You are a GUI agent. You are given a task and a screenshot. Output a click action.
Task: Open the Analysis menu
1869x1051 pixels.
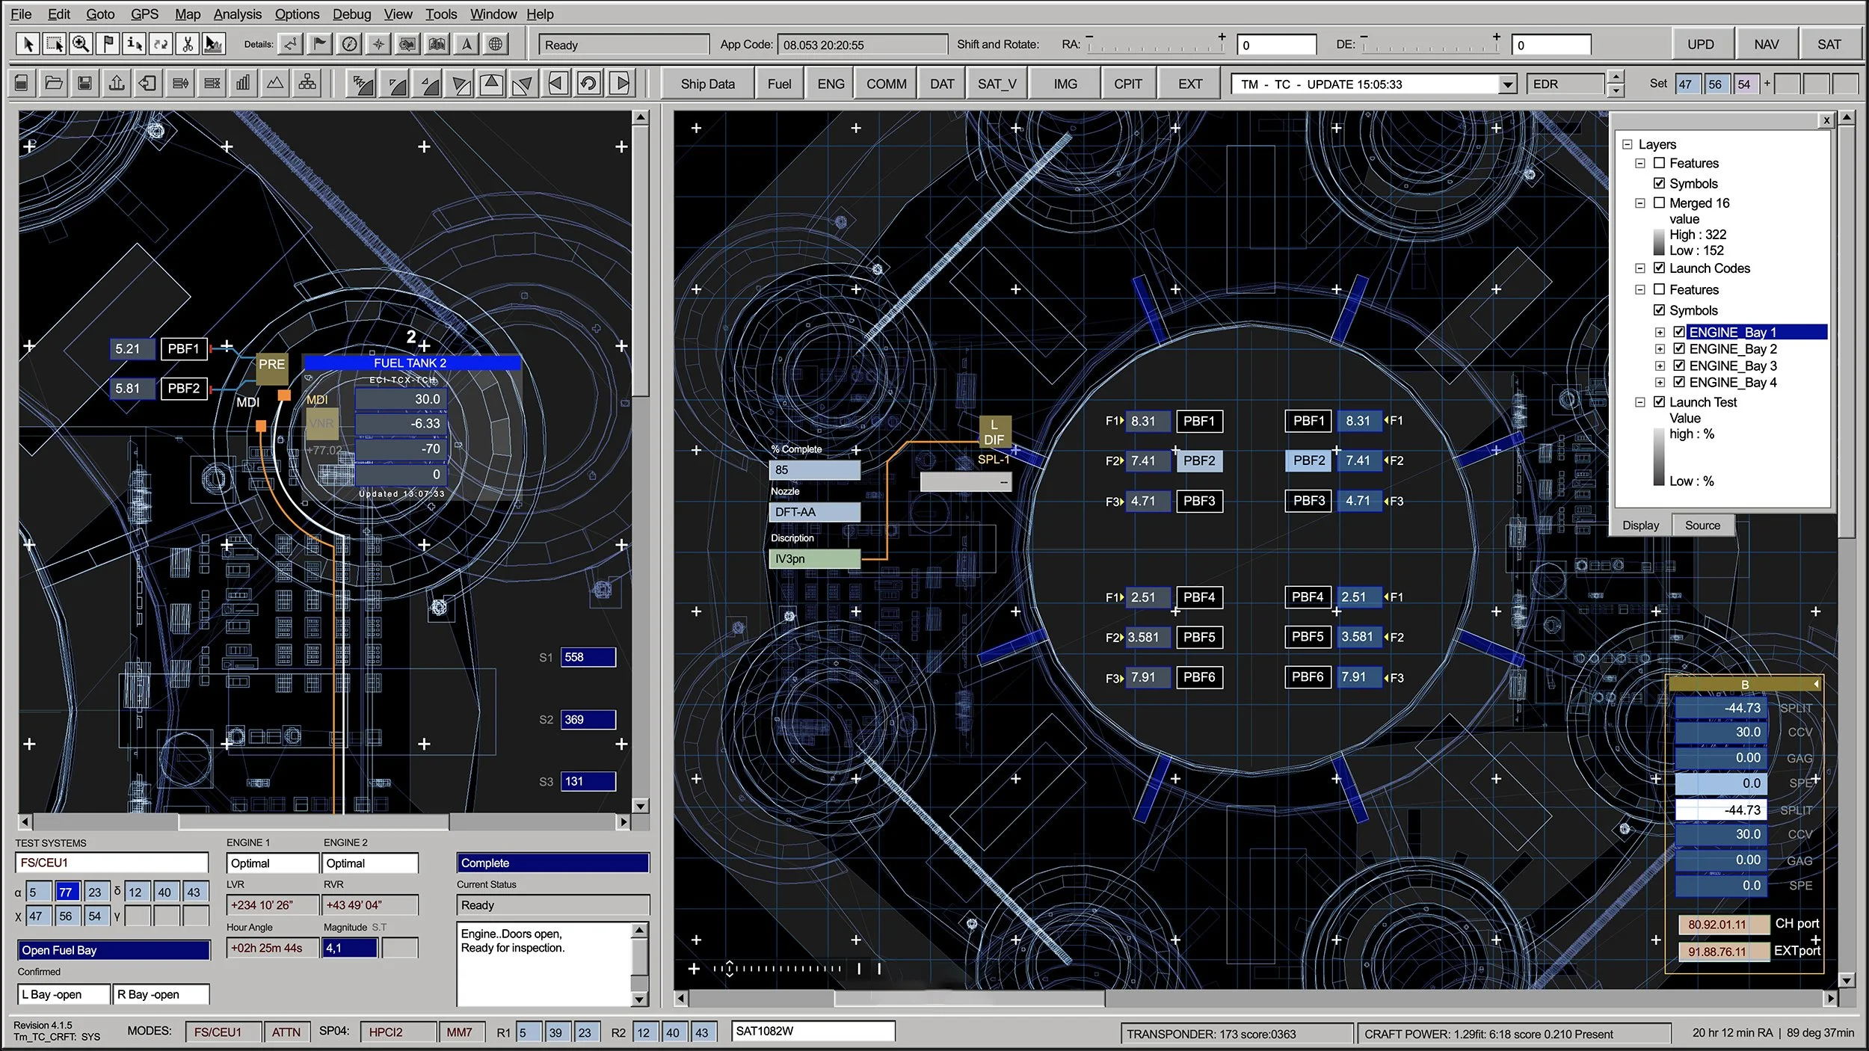[237, 13]
